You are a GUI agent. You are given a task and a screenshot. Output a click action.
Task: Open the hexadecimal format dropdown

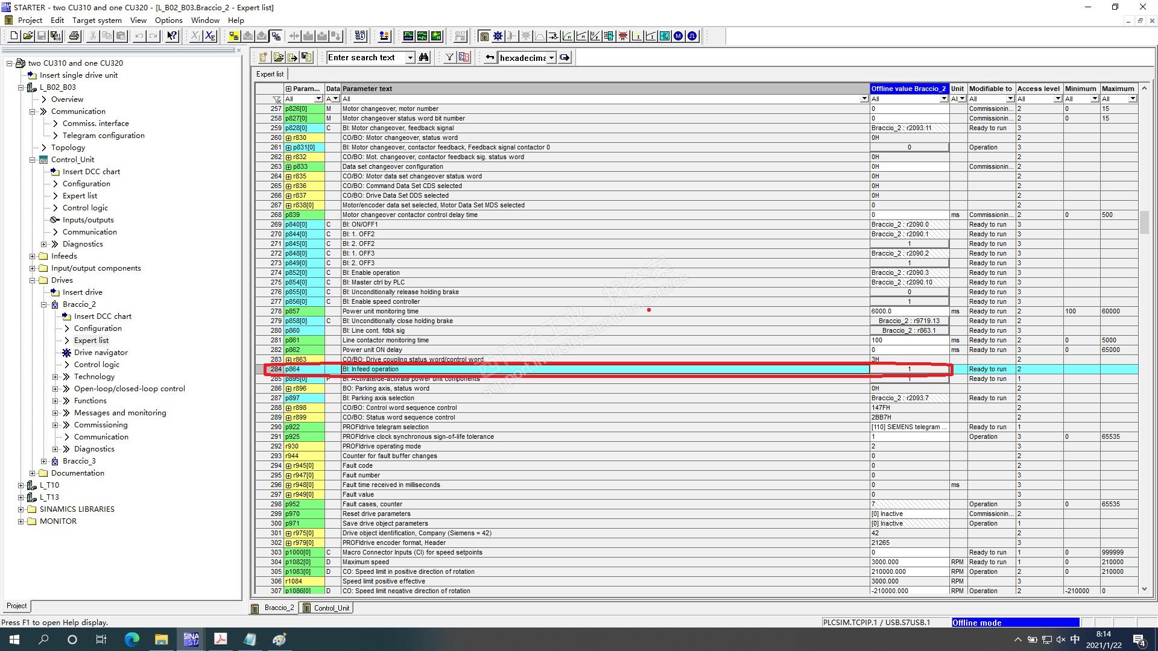click(x=551, y=58)
